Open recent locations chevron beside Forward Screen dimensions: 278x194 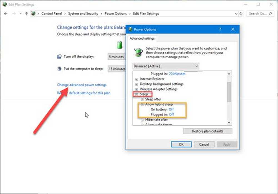tap(21, 13)
